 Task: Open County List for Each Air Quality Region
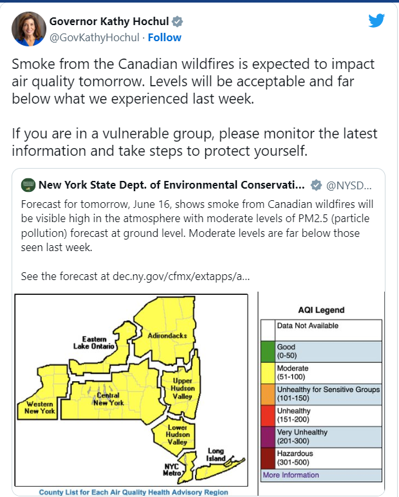(133, 492)
